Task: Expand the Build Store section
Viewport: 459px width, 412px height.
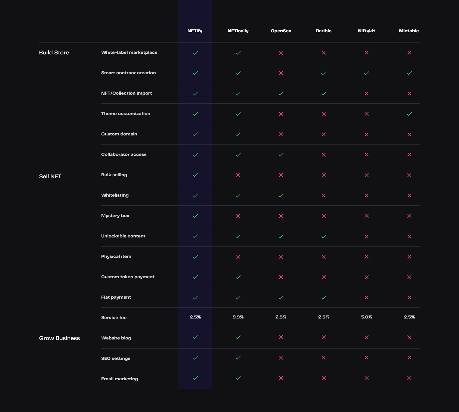Action: point(54,52)
